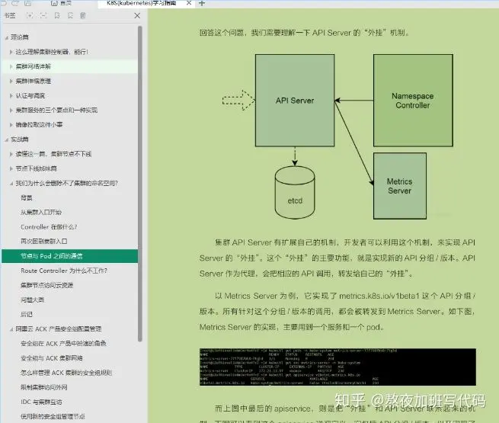
Task: Close the 书签 bookmarks panel
Action: [137, 15]
